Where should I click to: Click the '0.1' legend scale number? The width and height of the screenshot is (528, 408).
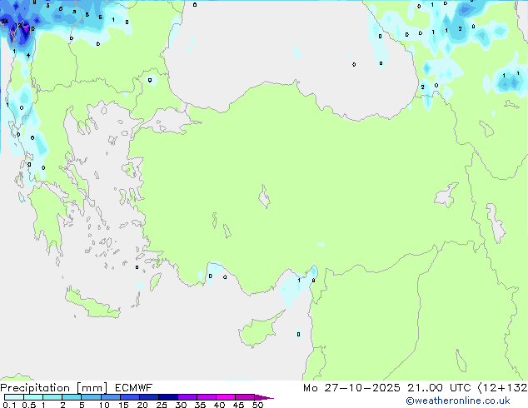click(x=9, y=405)
